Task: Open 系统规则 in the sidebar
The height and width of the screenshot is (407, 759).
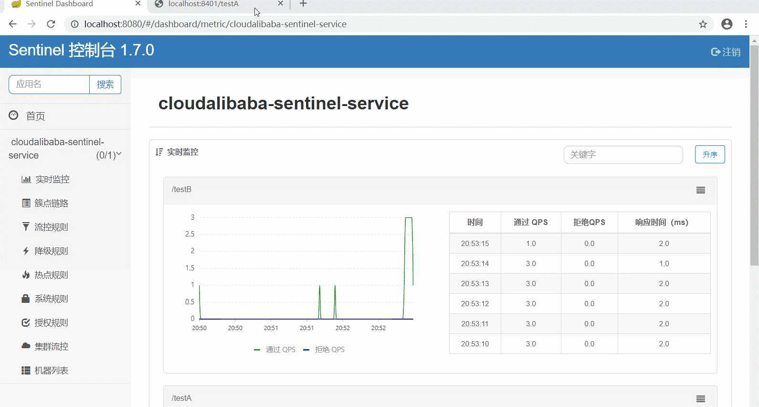Action: [52, 299]
